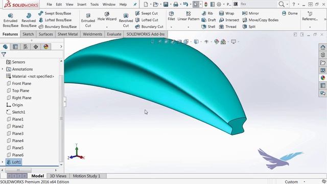Viewport: 327px width, 184px height.
Task: Toggle the rebuild traffic light icon
Action: click(x=205, y=4)
